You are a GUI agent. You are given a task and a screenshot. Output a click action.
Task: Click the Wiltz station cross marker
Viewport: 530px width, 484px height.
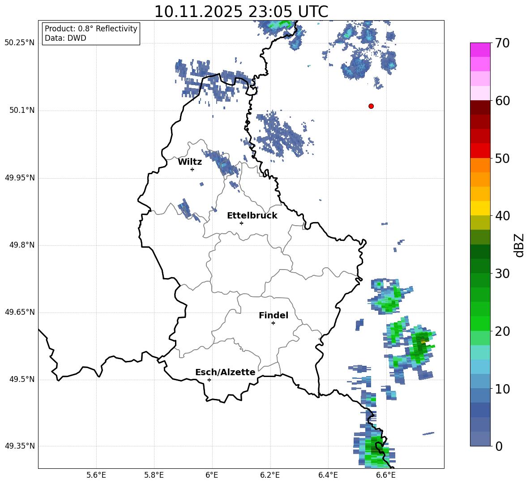(x=192, y=169)
